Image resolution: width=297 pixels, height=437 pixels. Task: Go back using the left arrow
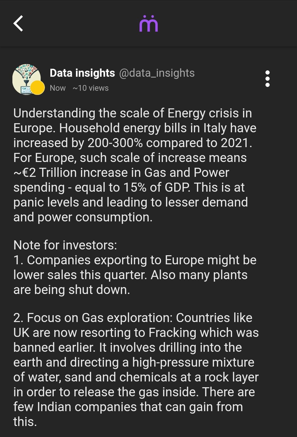18,24
